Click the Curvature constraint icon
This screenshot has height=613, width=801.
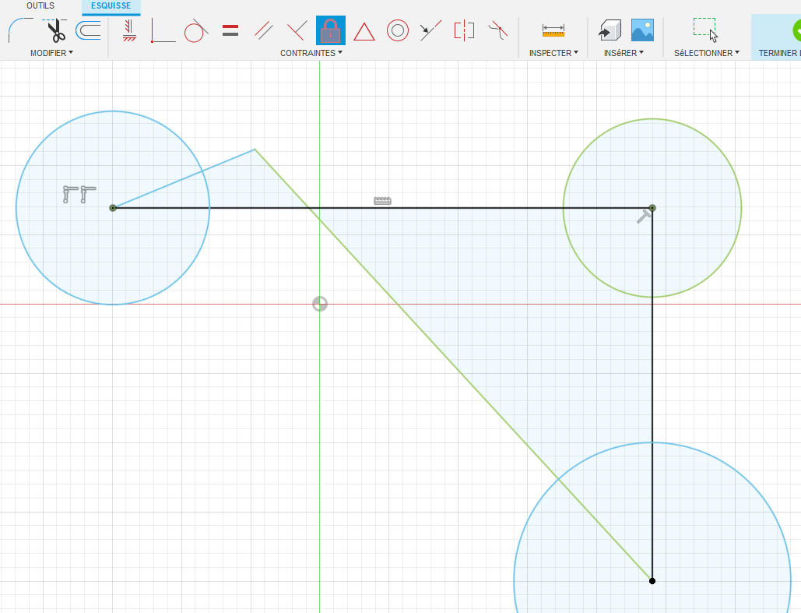(498, 30)
